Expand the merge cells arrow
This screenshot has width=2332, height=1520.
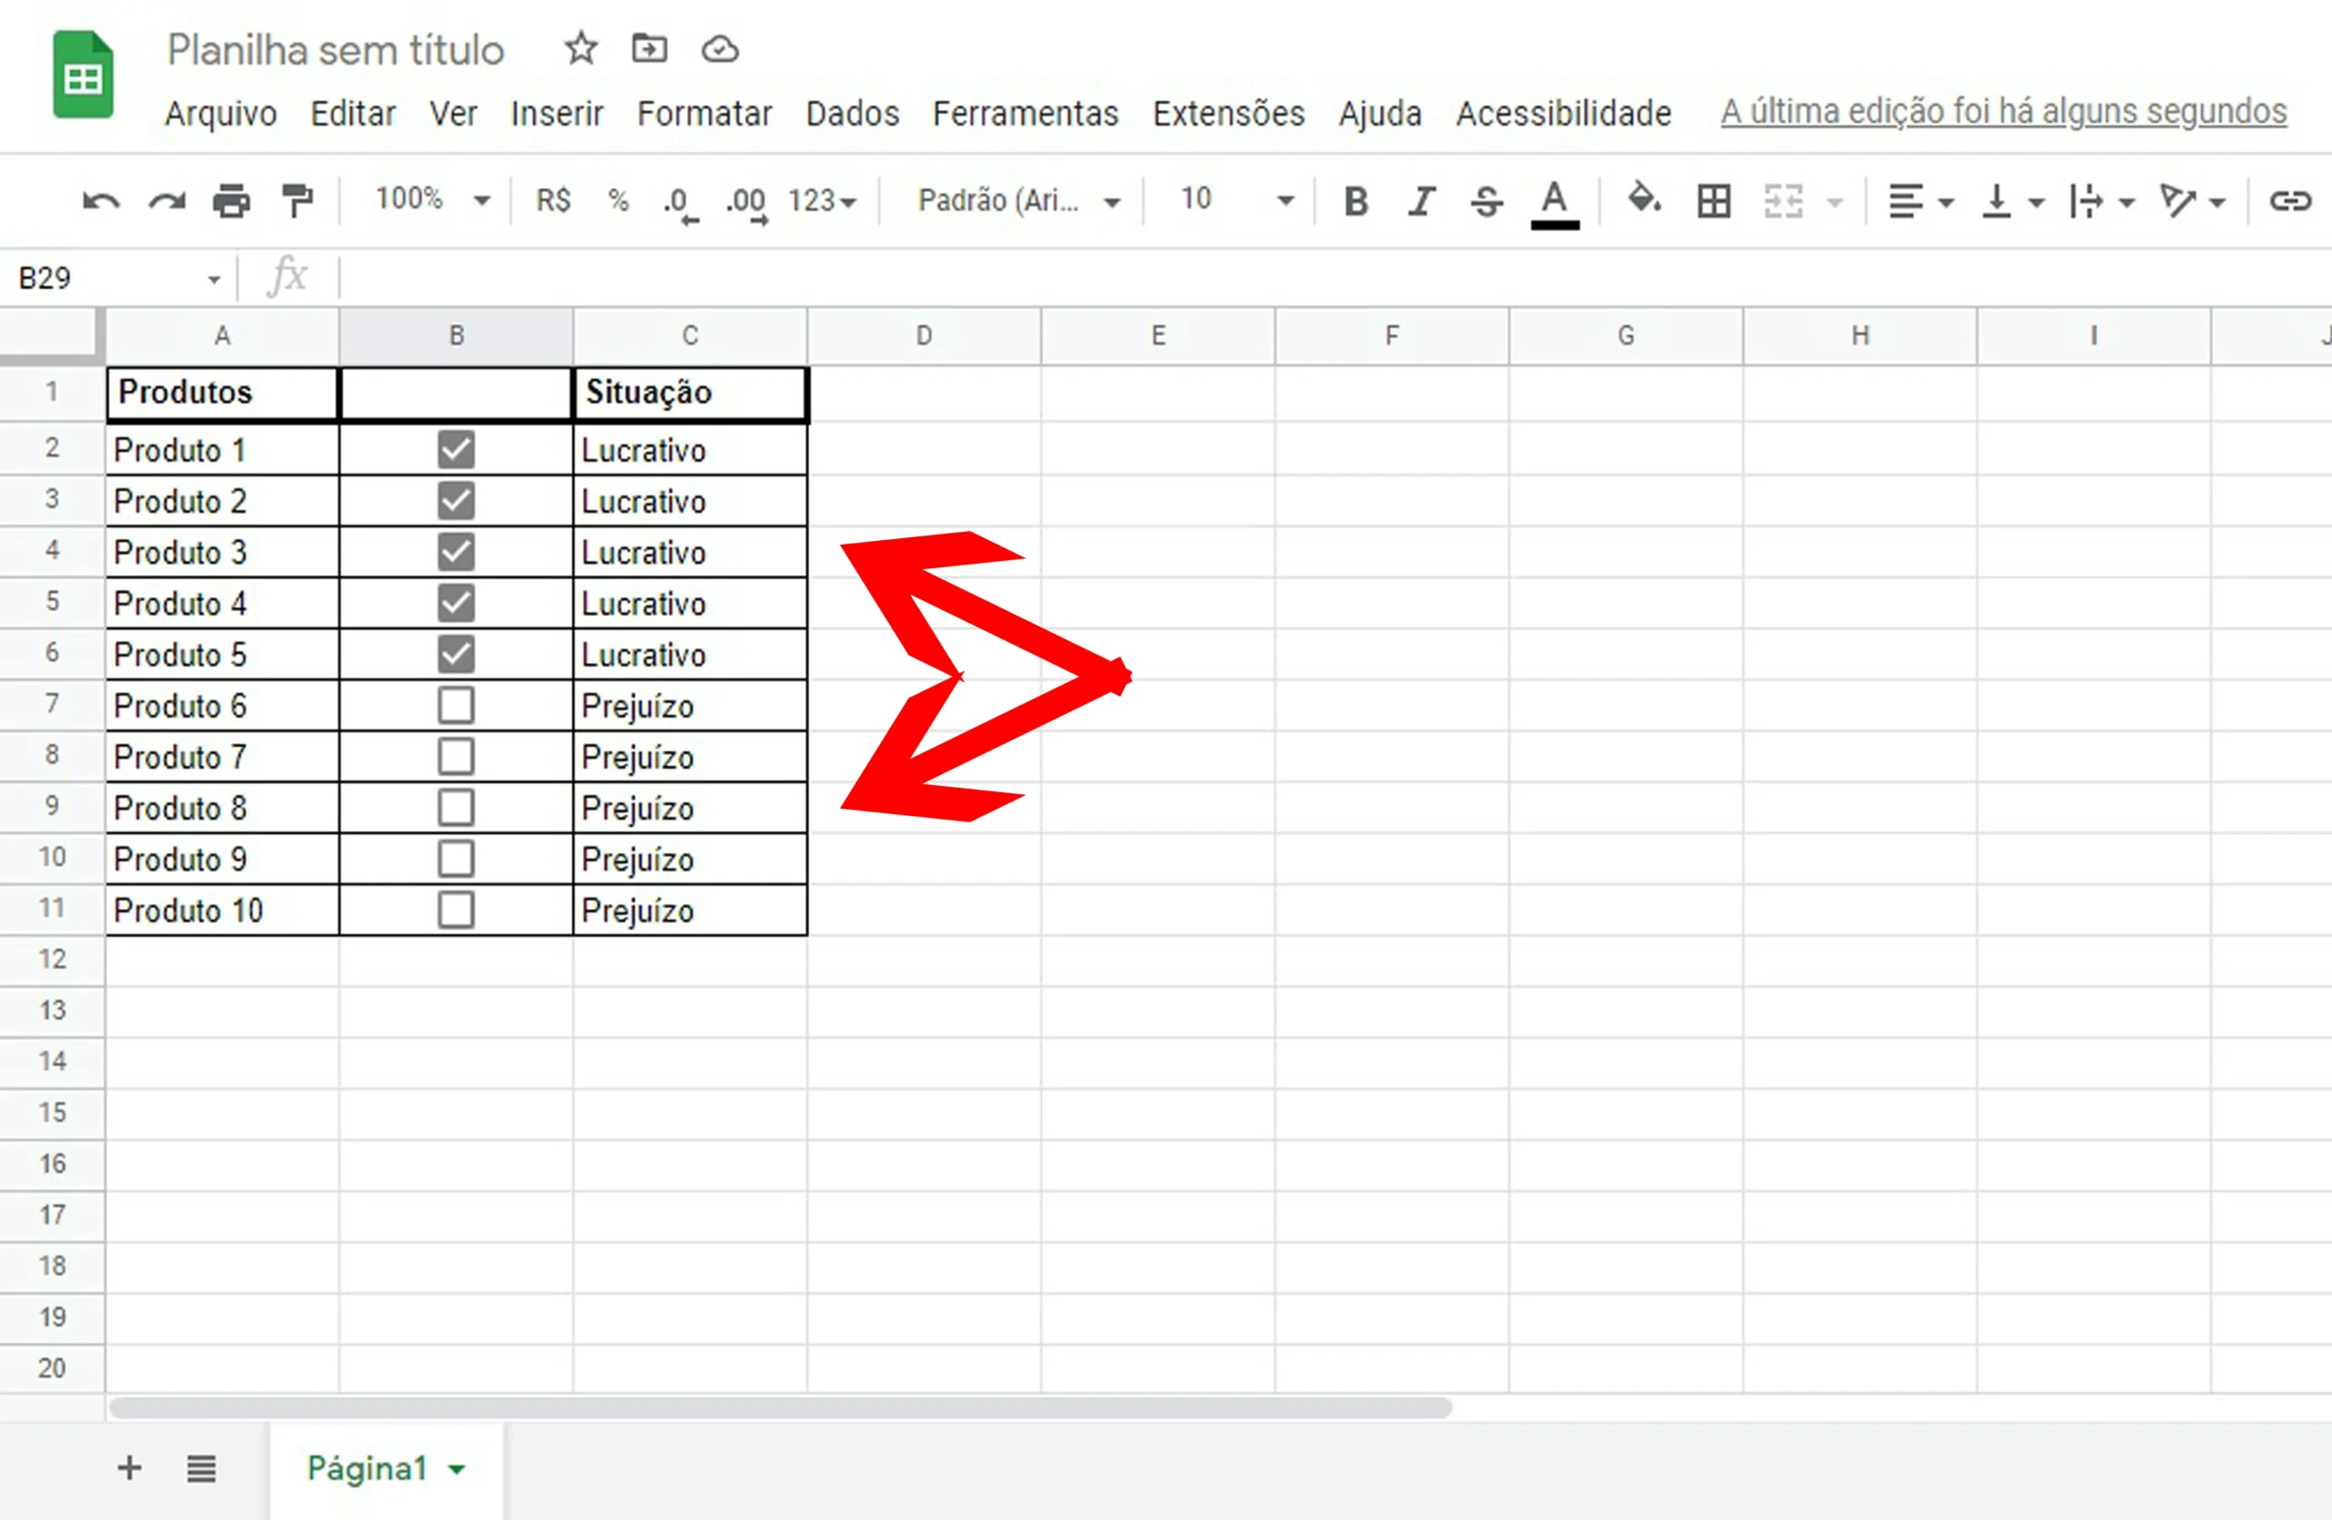(x=1836, y=203)
